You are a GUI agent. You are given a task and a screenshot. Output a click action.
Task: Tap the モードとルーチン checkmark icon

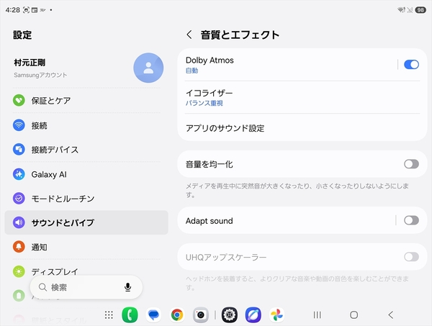19,198
